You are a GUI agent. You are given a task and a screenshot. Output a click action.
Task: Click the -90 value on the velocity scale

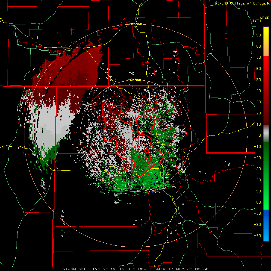[x=257, y=236]
